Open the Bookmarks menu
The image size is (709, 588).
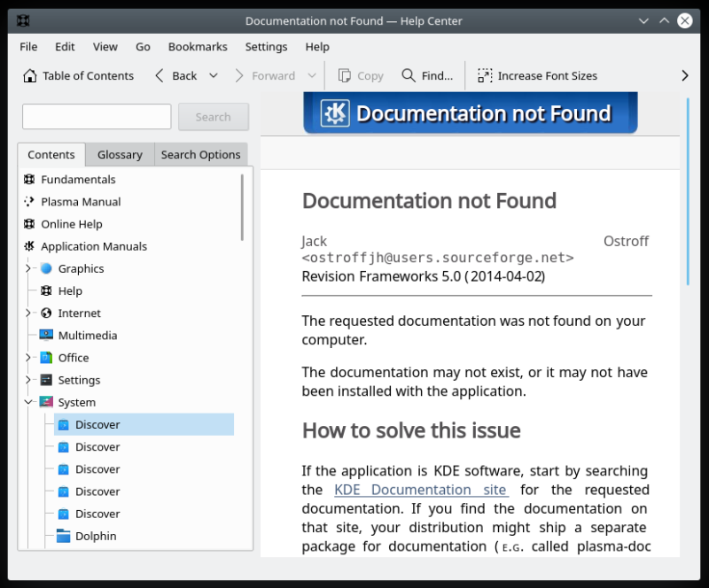pos(198,47)
